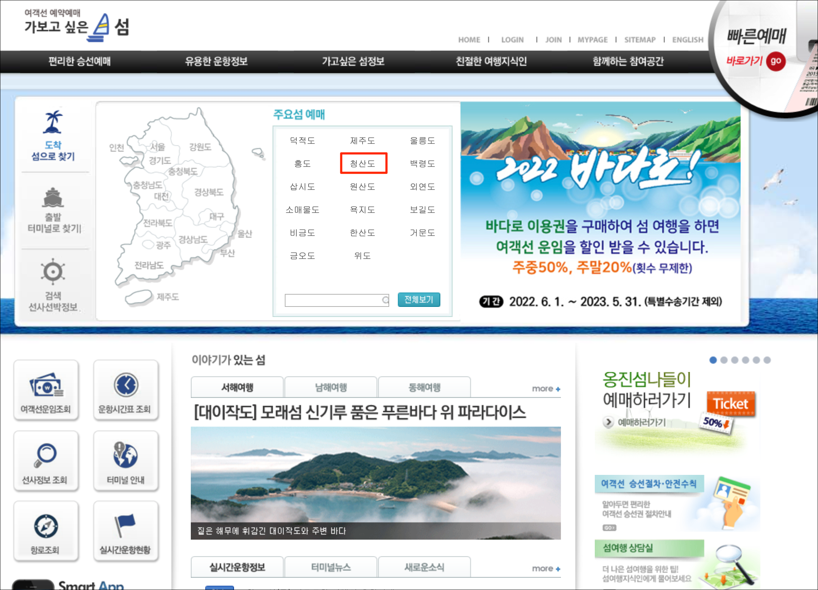Select the first blue carousel dot
The image size is (818, 590).
(713, 360)
